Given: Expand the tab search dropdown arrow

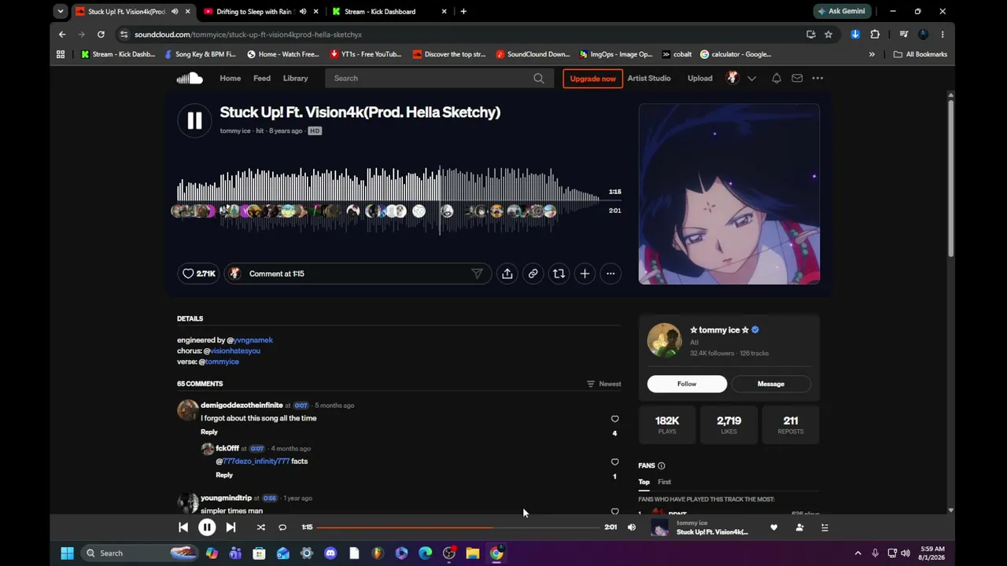Looking at the screenshot, I should (61, 12).
